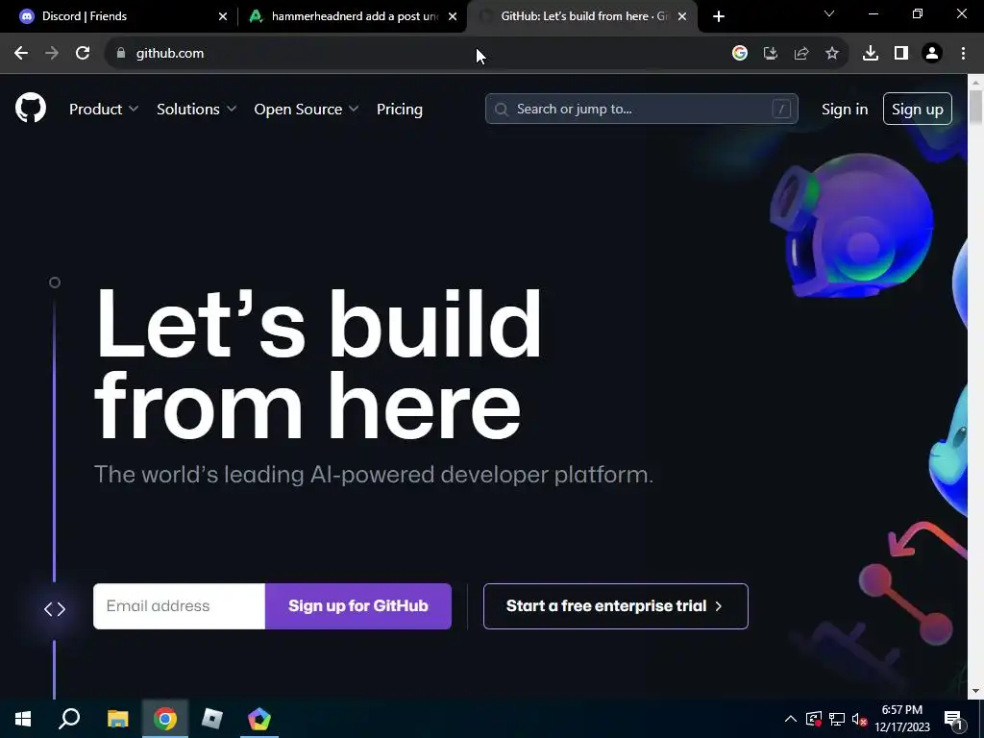
Task: Click Sign in link
Action: click(x=845, y=110)
